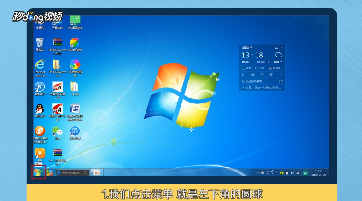Click the yellow-green tray icon

tap(282, 173)
